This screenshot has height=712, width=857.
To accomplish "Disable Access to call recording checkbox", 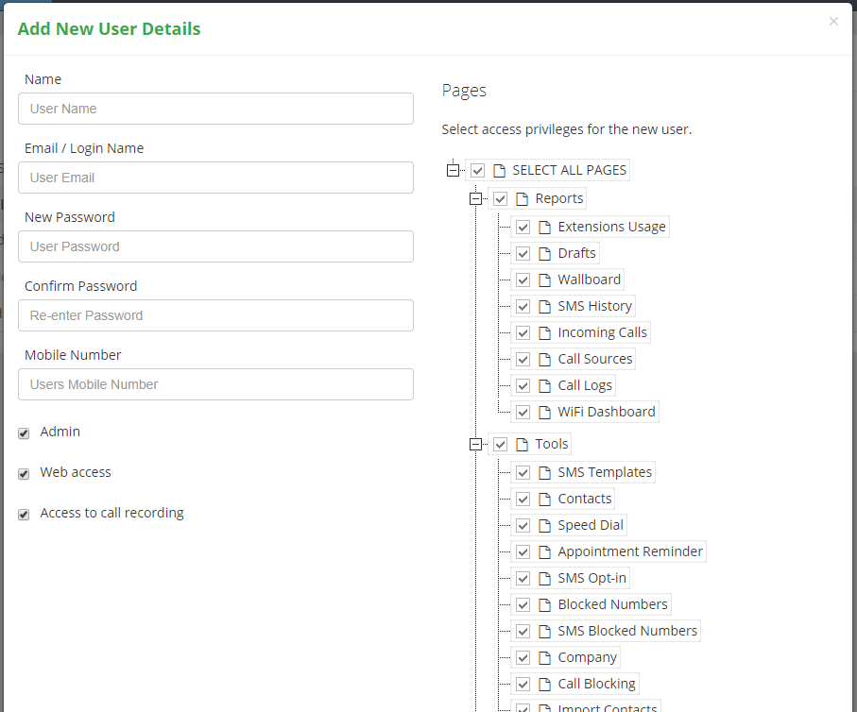I will pyautogui.click(x=24, y=515).
